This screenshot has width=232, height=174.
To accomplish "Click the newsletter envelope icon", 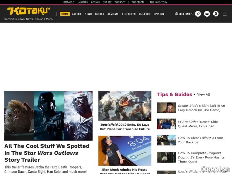I will pos(207,14).
